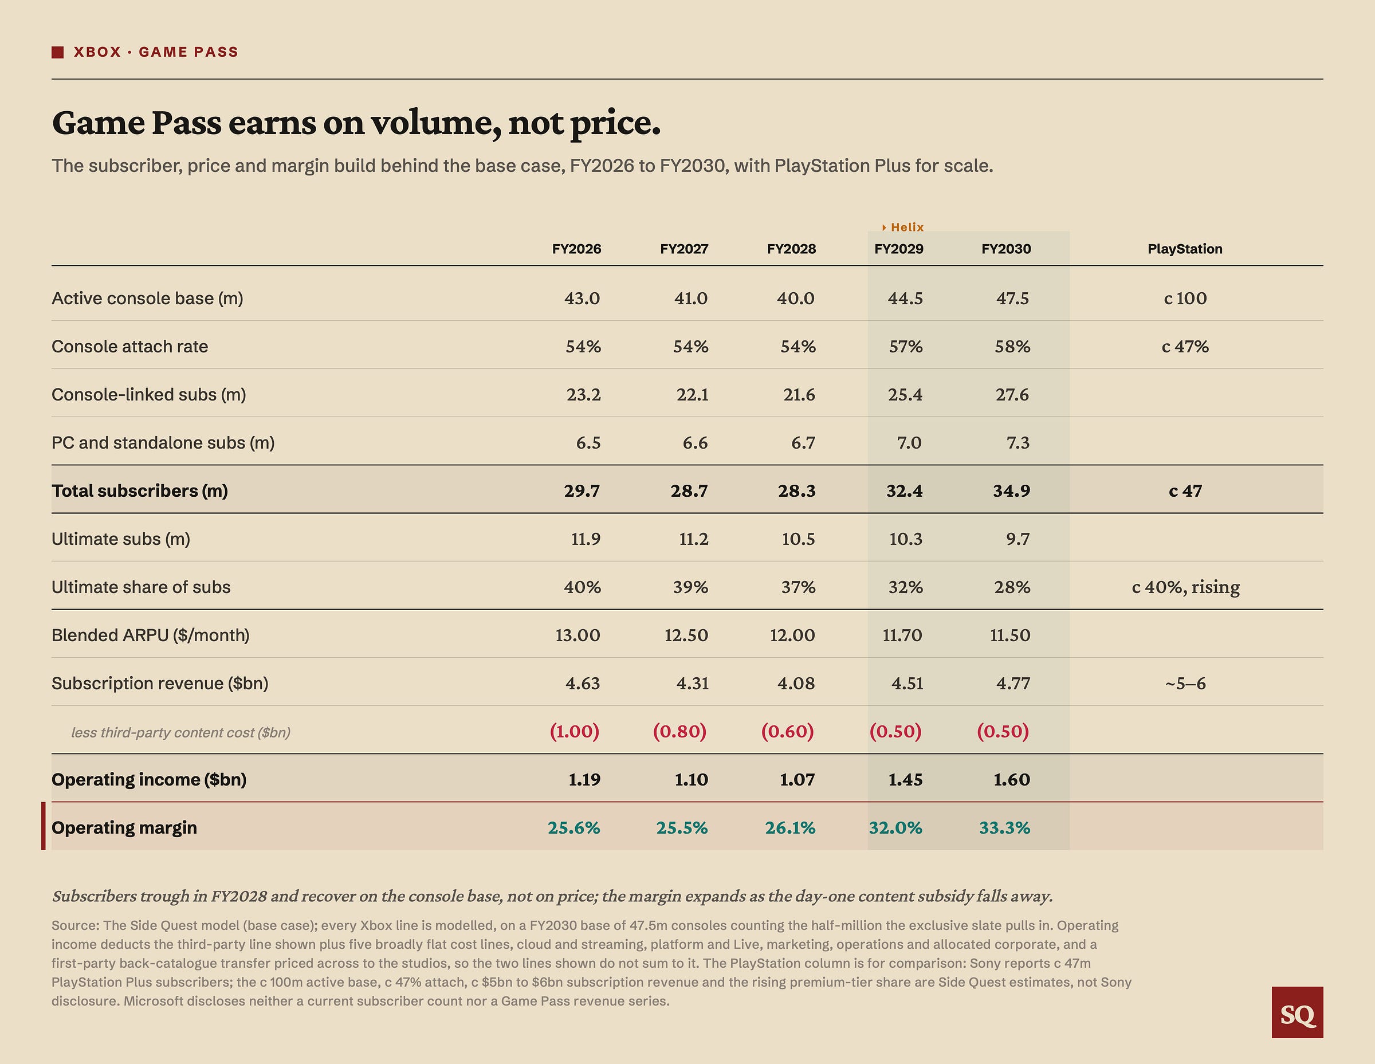Viewport: 1375px width, 1064px height.
Task: Click the FY2027 console attach rate 54%
Action: tap(690, 346)
